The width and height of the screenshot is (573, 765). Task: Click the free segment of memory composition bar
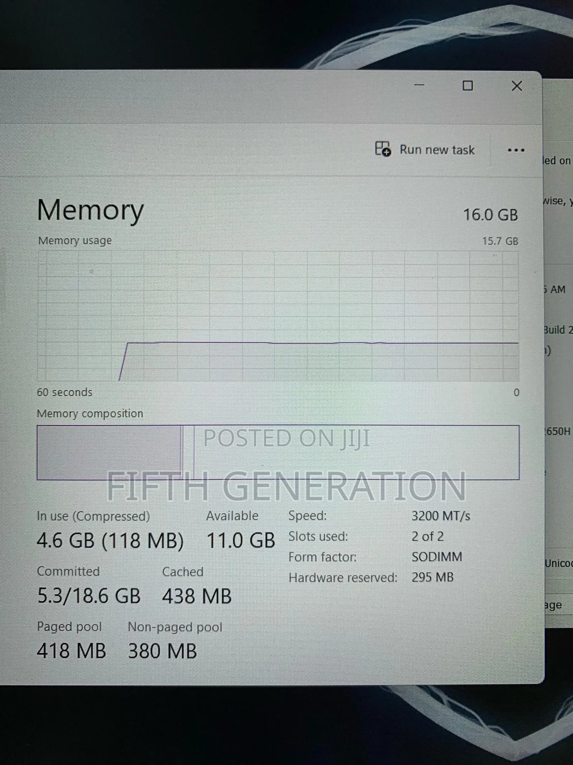(356, 452)
